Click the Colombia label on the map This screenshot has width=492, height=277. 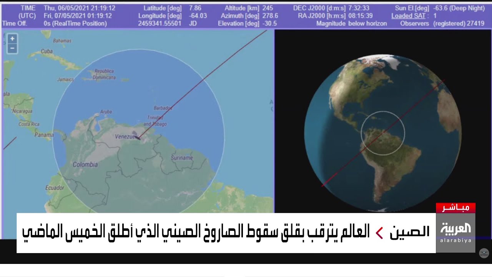[85, 165]
